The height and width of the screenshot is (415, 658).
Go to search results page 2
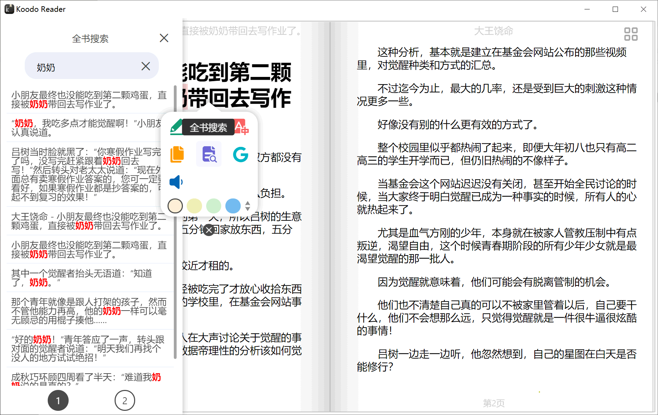[x=124, y=400]
